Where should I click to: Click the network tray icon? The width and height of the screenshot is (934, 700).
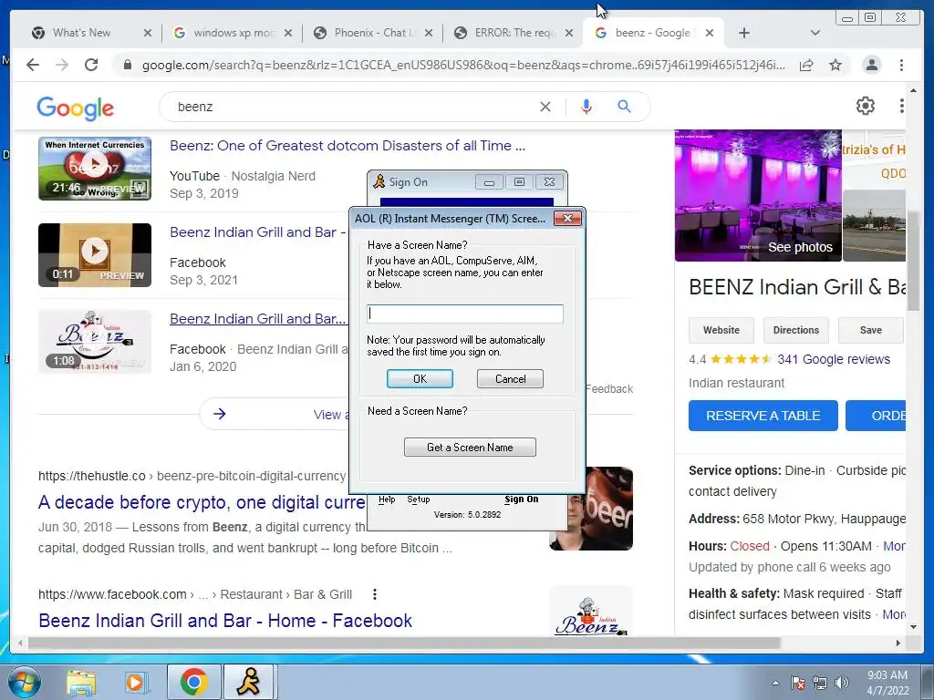coord(820,683)
